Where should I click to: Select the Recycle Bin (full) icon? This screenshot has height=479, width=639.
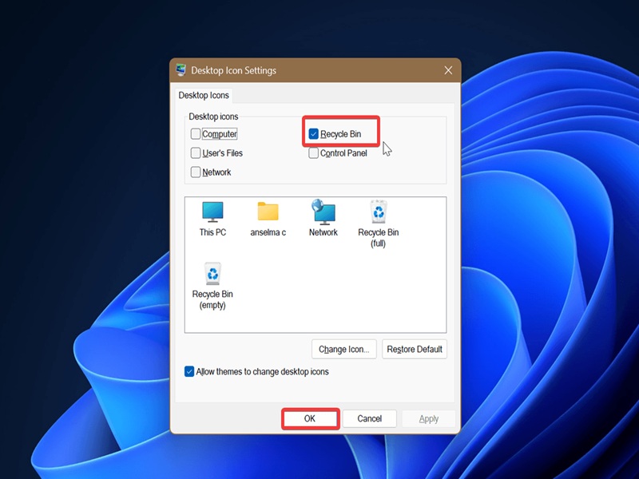(379, 212)
